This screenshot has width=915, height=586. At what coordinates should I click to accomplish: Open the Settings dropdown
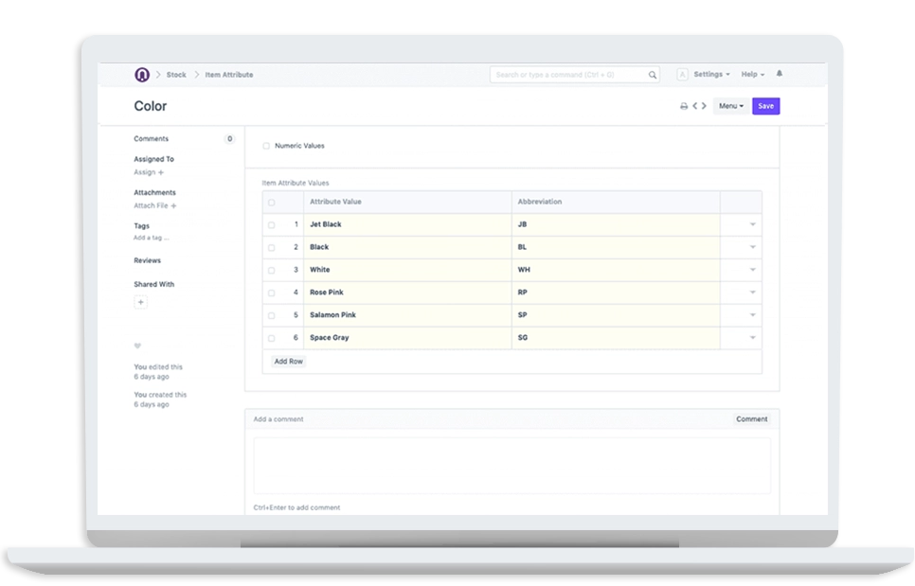[711, 75]
